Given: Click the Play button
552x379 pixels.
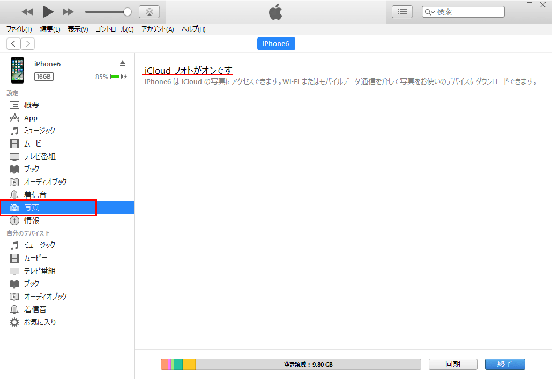Looking at the screenshot, I should coord(48,11).
